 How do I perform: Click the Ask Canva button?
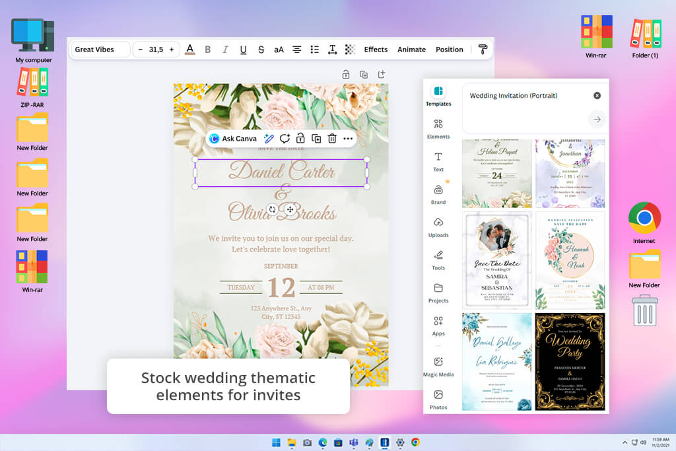(233, 139)
